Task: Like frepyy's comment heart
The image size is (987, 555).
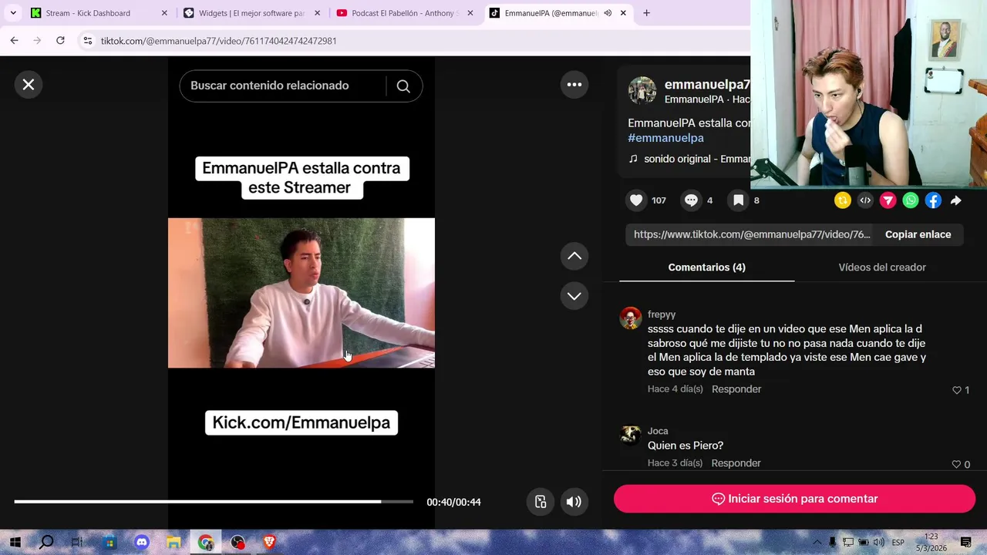Action: pos(957,391)
